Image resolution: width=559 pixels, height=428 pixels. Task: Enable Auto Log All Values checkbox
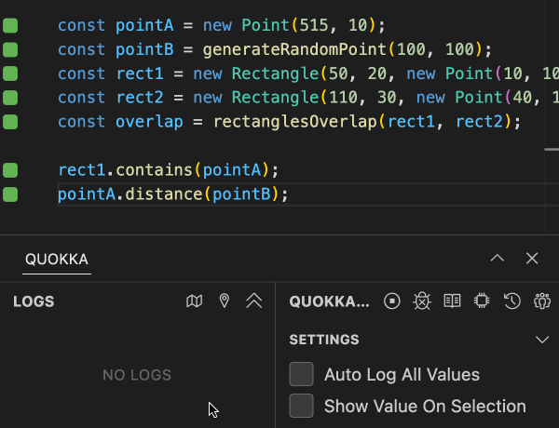[x=301, y=375]
